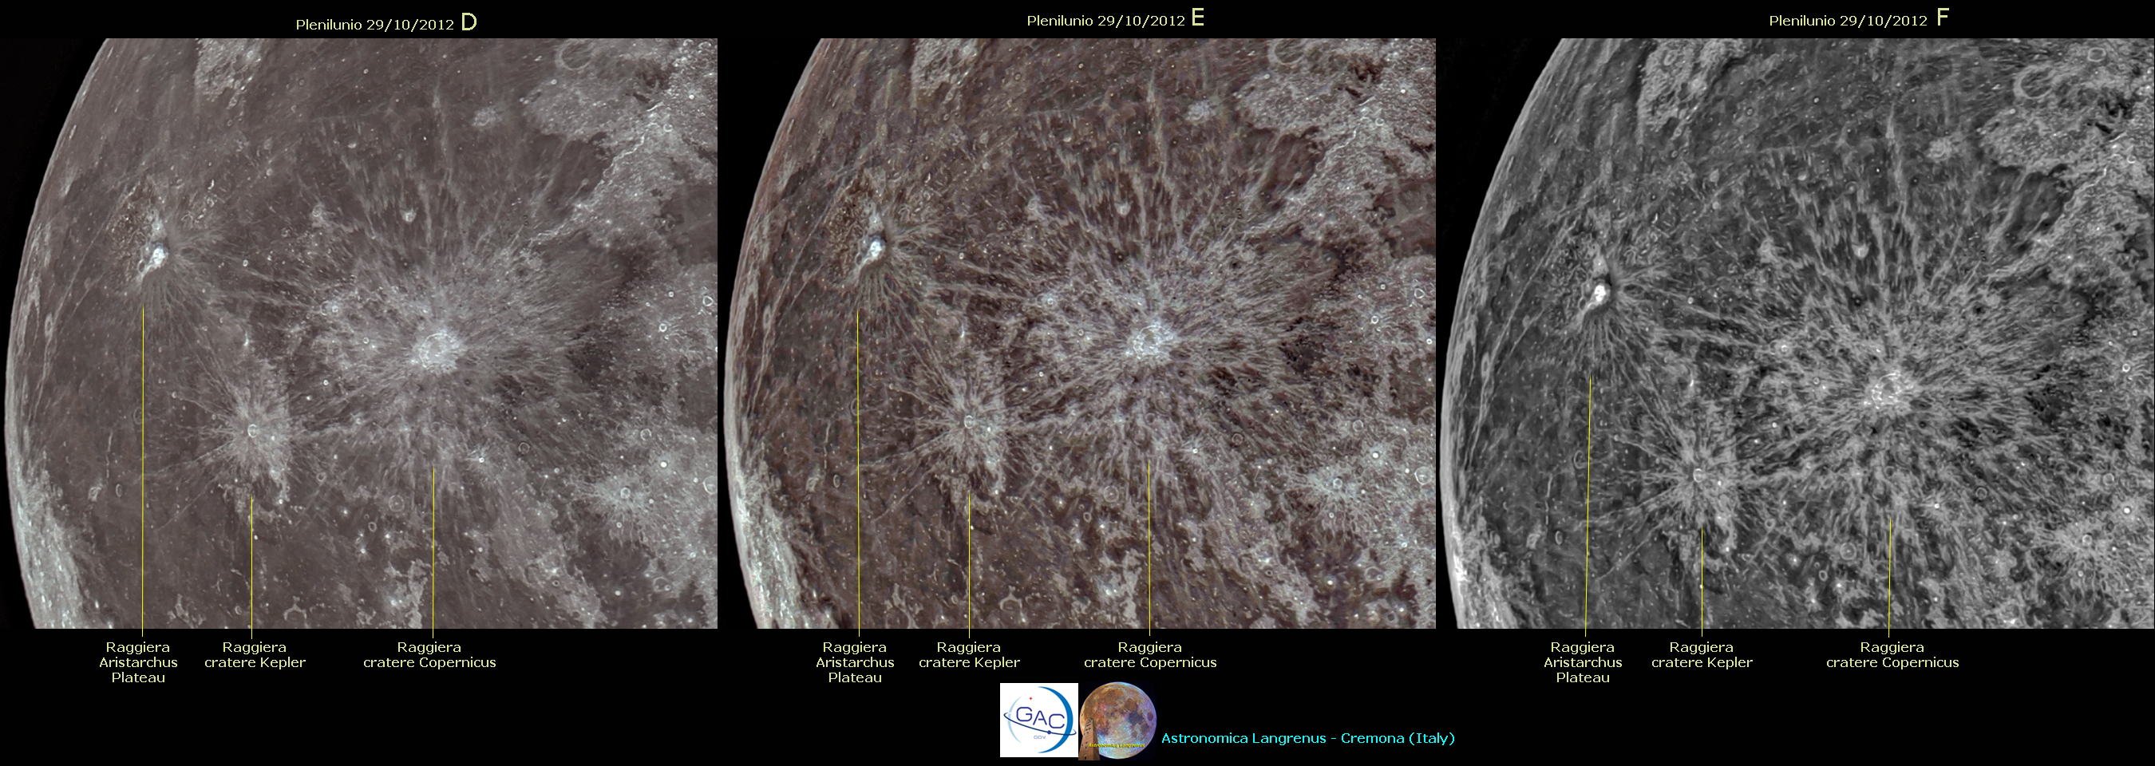Click the bright Aristarchus crater in panel F
The image size is (2155, 766).
(x=1599, y=293)
